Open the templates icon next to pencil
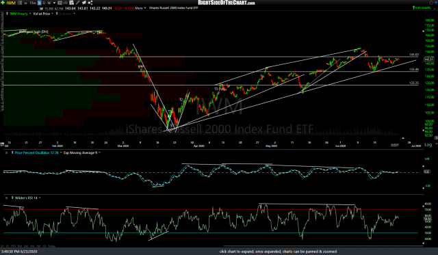 (x=83, y=3)
